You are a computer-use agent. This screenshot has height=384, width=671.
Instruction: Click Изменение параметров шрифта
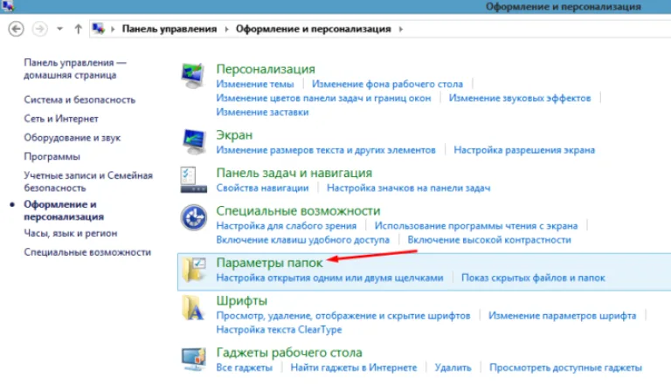[563, 316]
